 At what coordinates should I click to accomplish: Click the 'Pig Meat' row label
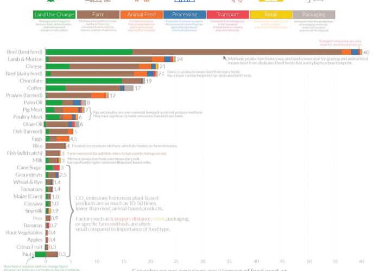click(x=33, y=110)
